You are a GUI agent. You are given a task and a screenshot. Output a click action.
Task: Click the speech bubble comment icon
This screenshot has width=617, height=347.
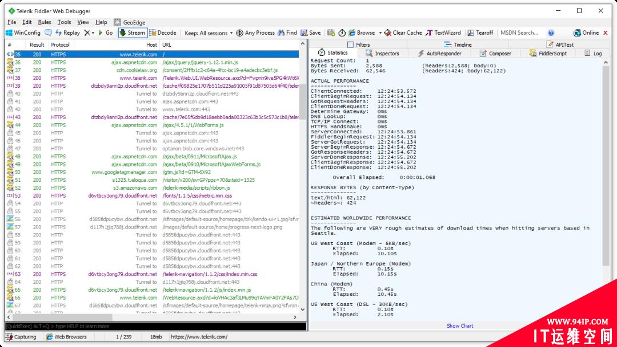pyautogui.click(x=49, y=33)
